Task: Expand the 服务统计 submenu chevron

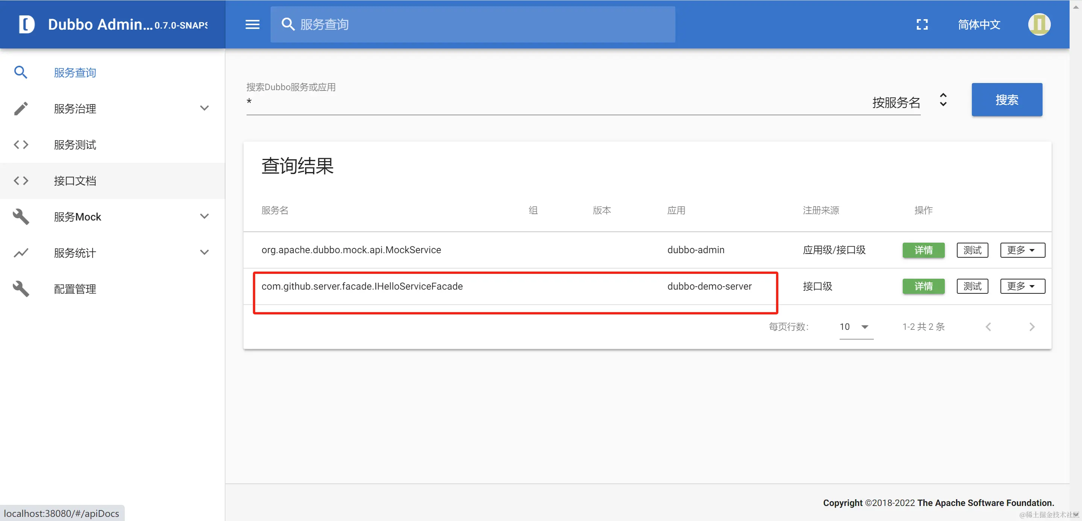Action: coord(204,253)
